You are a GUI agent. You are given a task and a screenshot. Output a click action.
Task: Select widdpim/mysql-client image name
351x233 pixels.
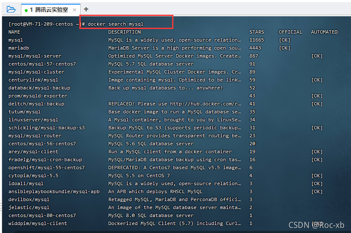point(38,223)
